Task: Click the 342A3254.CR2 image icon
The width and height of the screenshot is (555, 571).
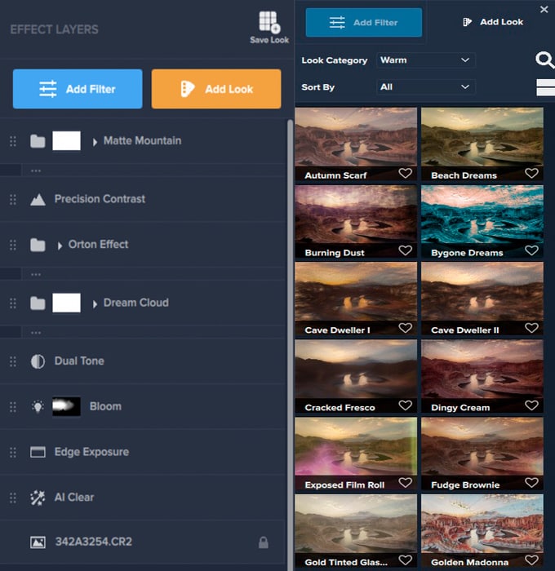Action: [x=38, y=542]
